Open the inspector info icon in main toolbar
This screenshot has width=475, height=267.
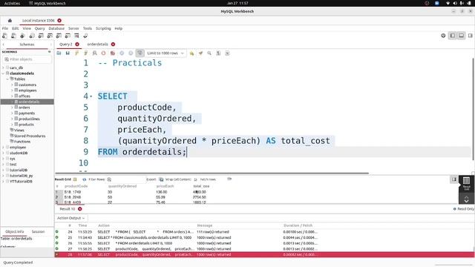pos(22,36)
